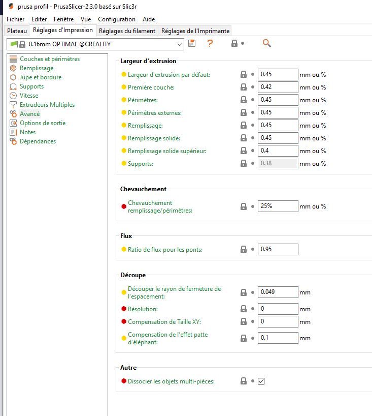Image resolution: width=372 pixels, height=416 pixels.
Task: Click the orange magnifier search settings icon
Action: (x=266, y=43)
